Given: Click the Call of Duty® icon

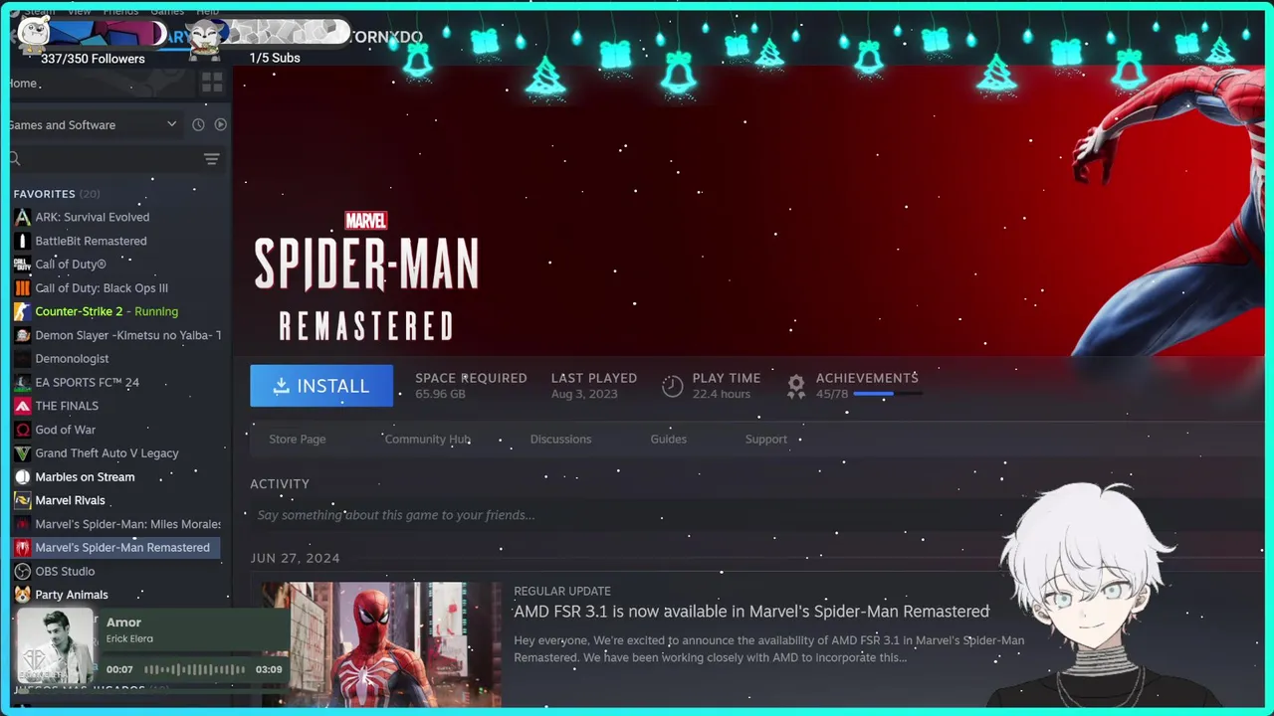Looking at the screenshot, I should pyautogui.click(x=22, y=265).
